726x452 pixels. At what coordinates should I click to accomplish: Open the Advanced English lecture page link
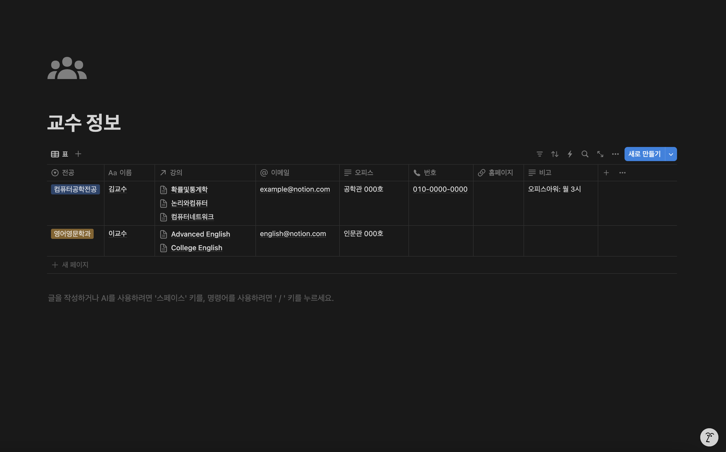[x=200, y=234]
